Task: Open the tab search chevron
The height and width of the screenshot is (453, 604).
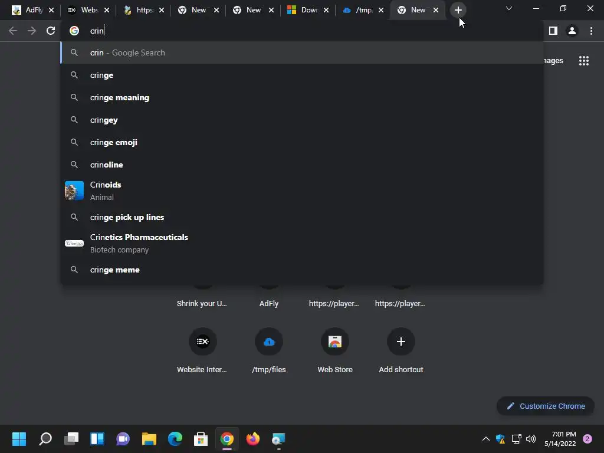Action: coord(509,8)
